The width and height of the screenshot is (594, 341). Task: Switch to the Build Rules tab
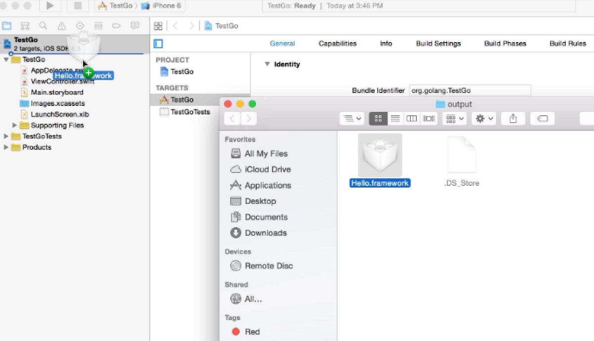[x=568, y=44]
